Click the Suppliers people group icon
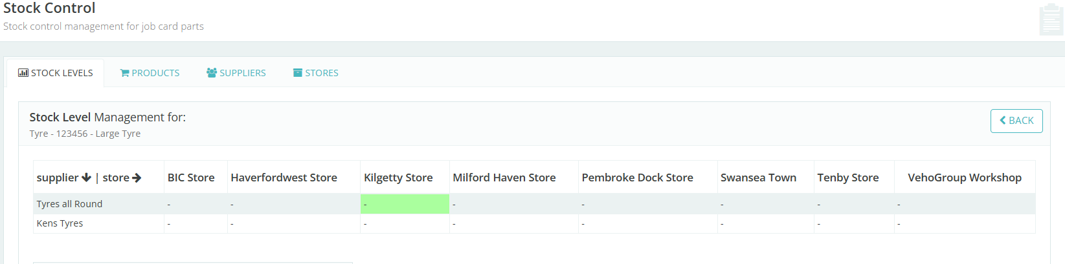The height and width of the screenshot is (264, 1065). coord(212,73)
